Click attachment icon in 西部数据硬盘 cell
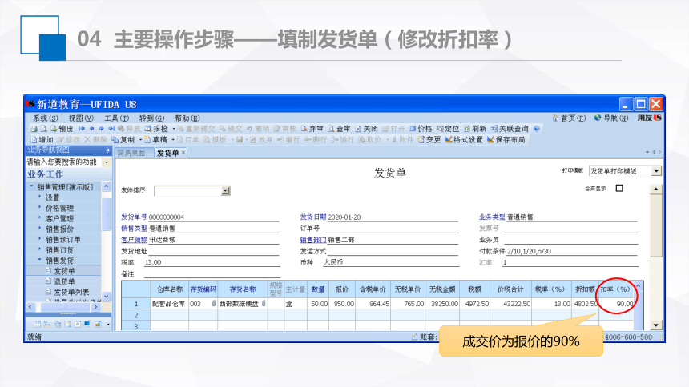The width and height of the screenshot is (689, 387). tap(264, 303)
